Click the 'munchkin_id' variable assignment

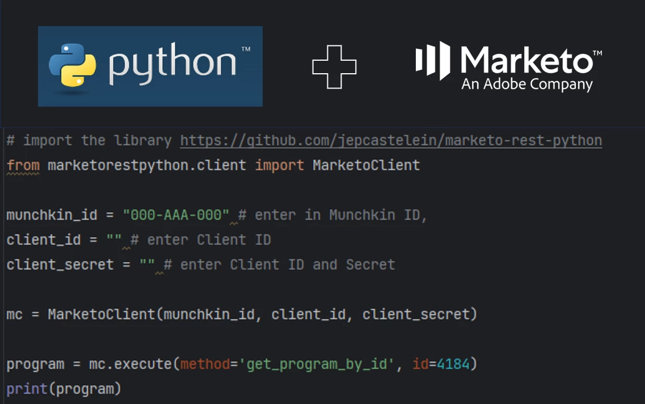[x=52, y=215]
